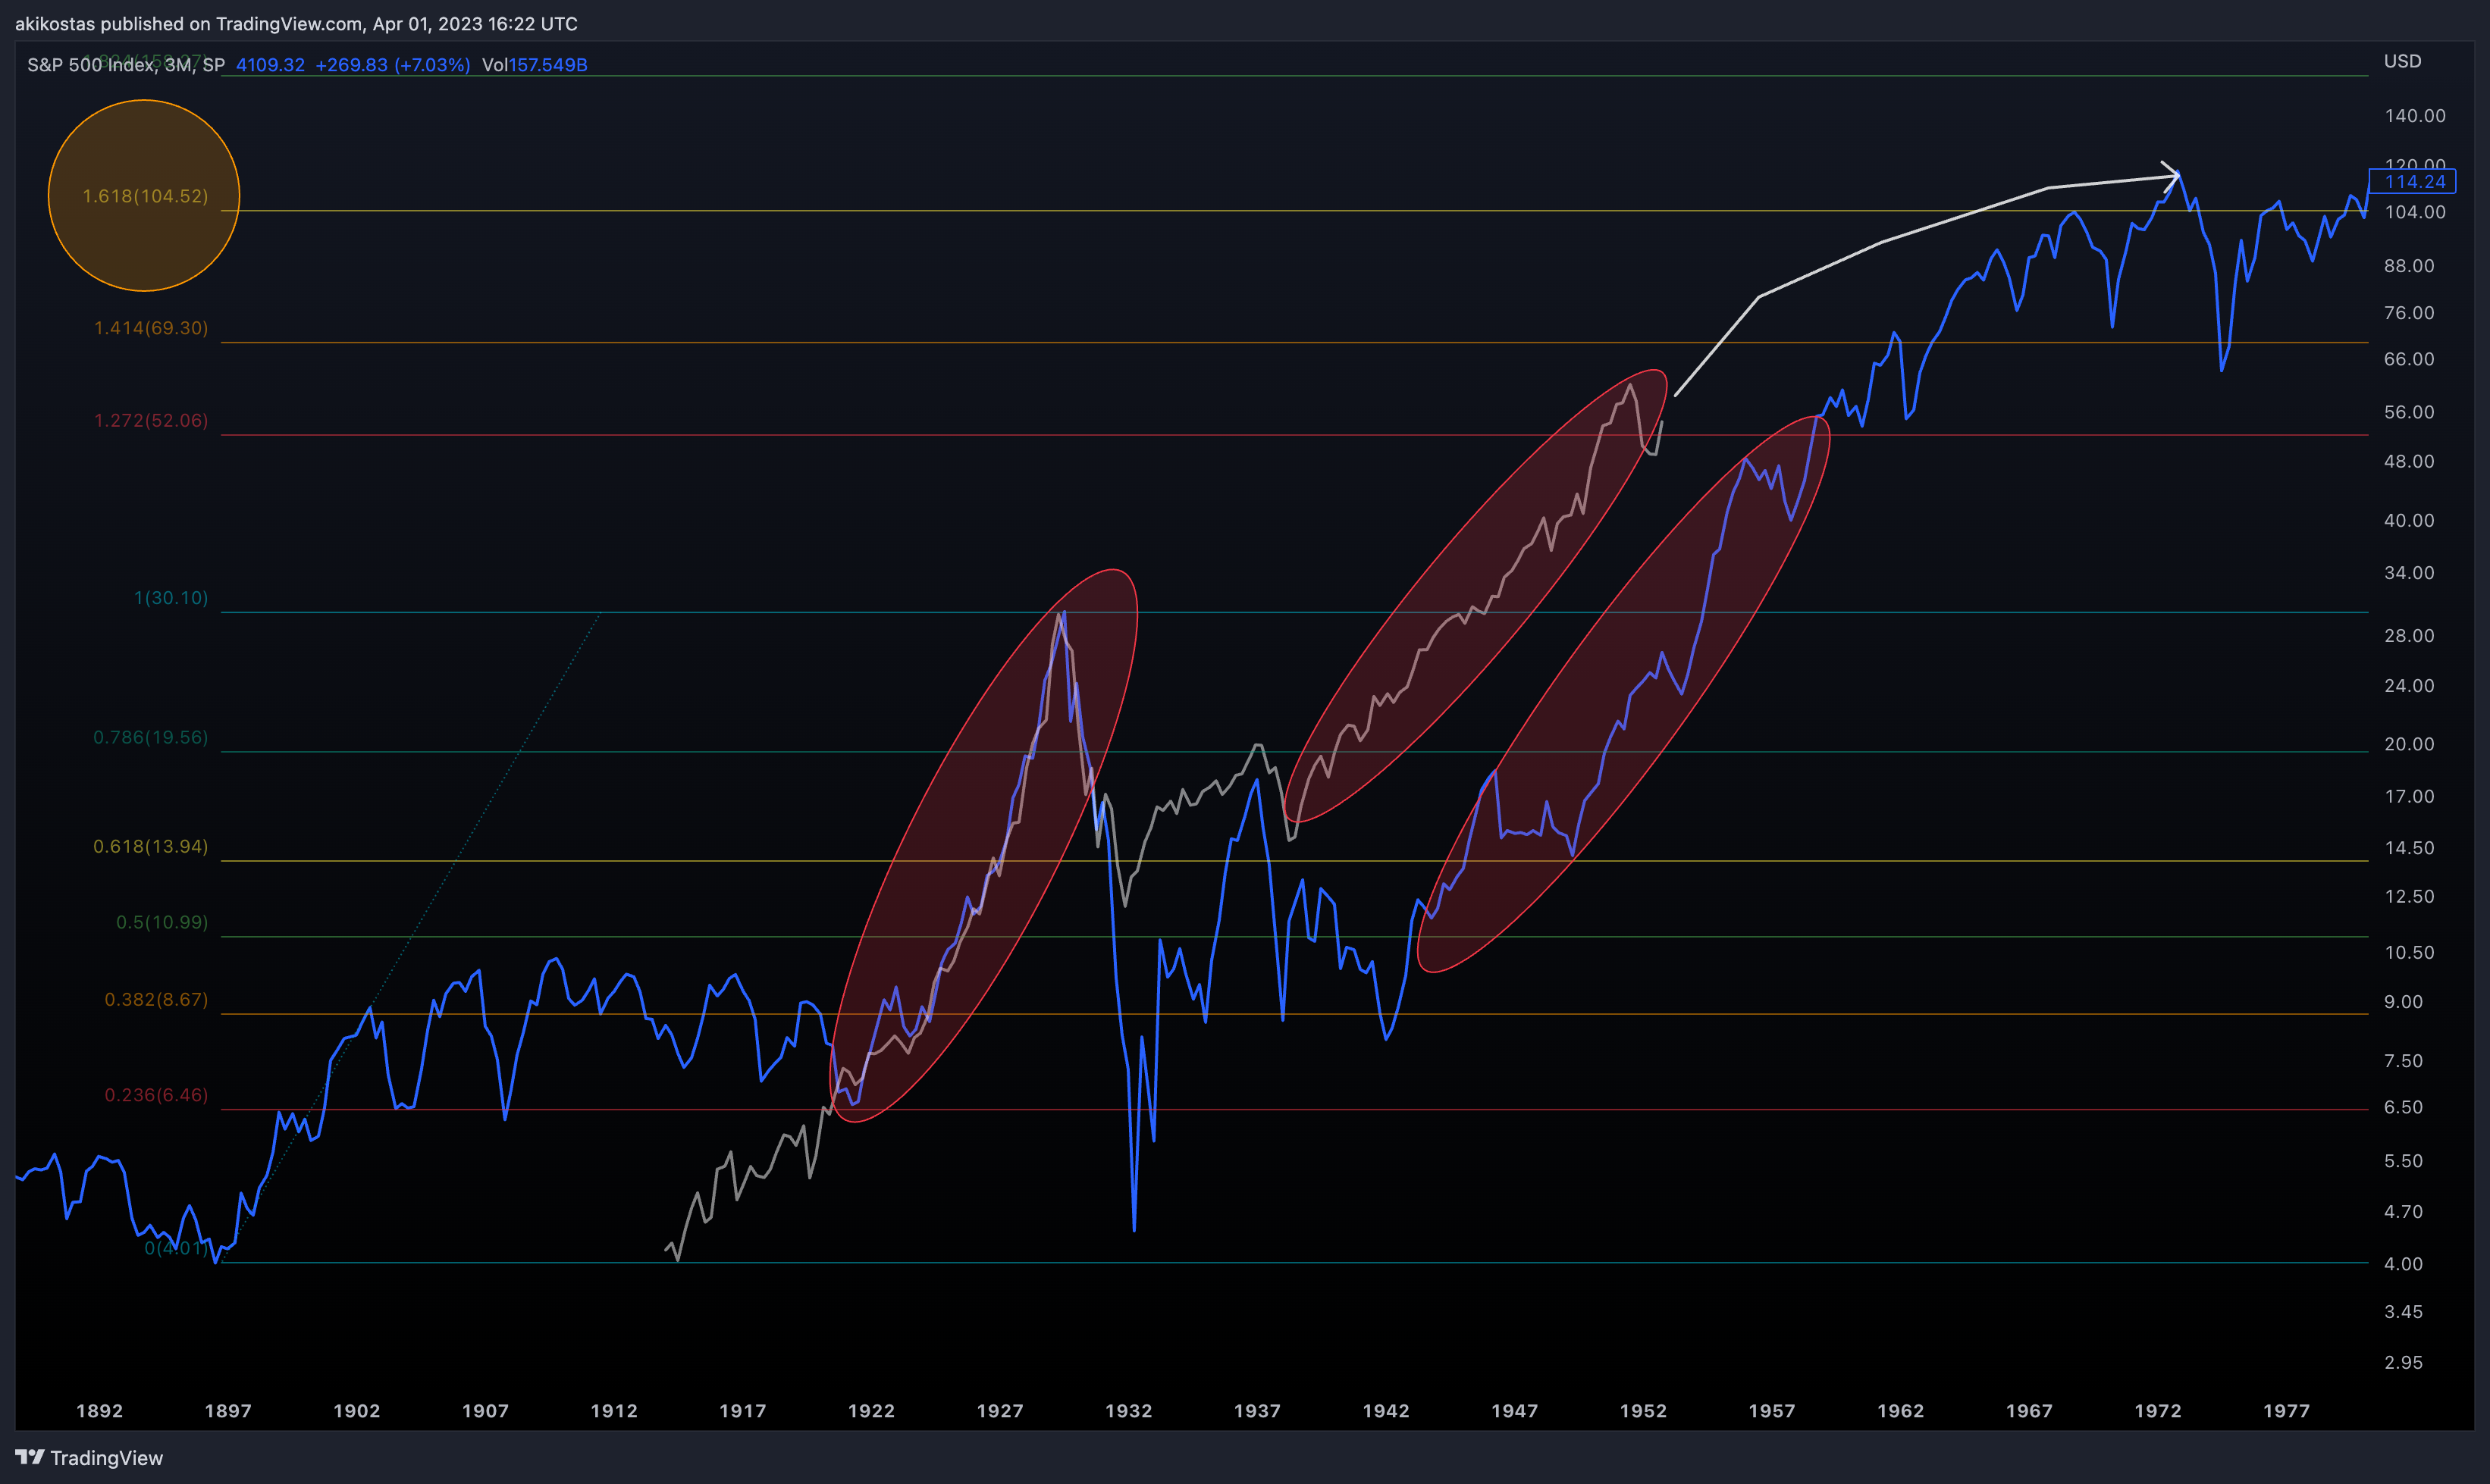Screen dimensions: 2490x1484
Task: Click the 1947 year on time axis
Action: click(1515, 1411)
